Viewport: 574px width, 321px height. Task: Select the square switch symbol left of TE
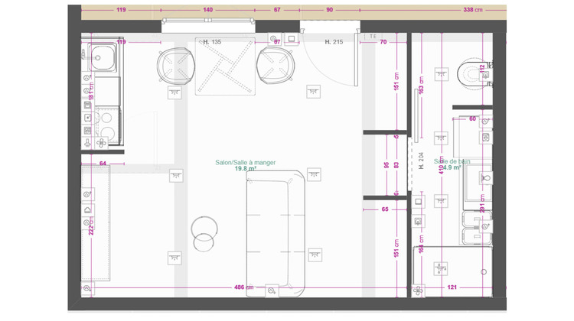click(x=292, y=38)
